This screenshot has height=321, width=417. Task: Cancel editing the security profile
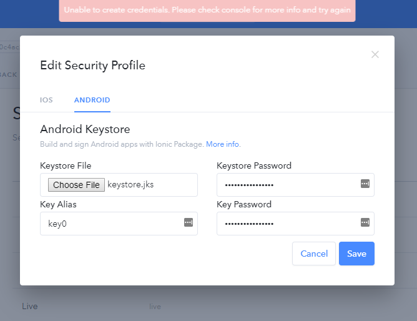click(x=314, y=254)
